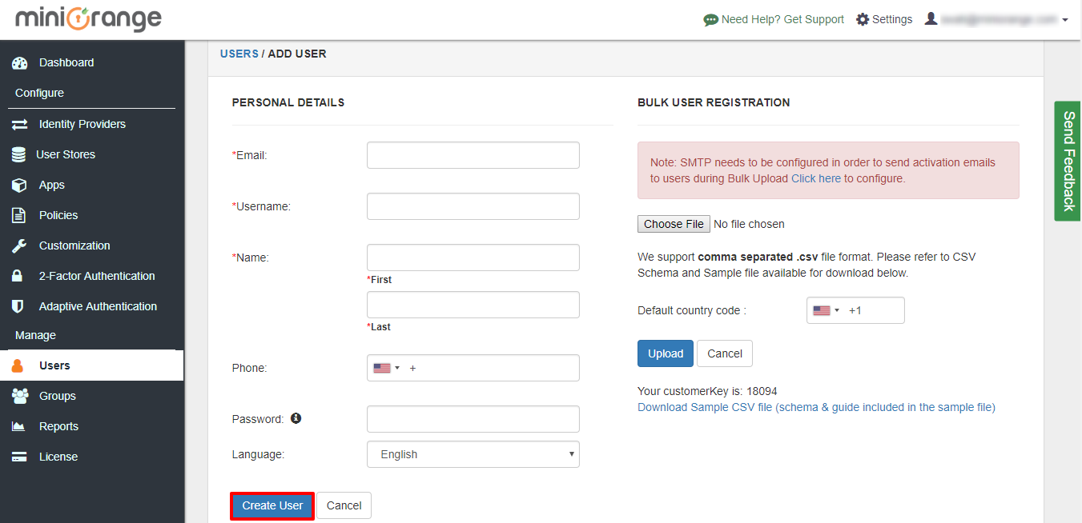
Task: Click inside the Email input field
Action: pos(473,155)
